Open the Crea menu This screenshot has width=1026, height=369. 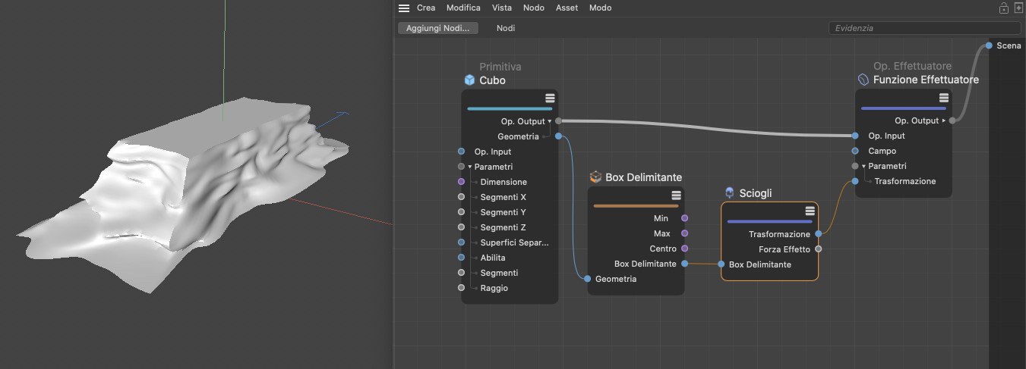click(x=425, y=8)
